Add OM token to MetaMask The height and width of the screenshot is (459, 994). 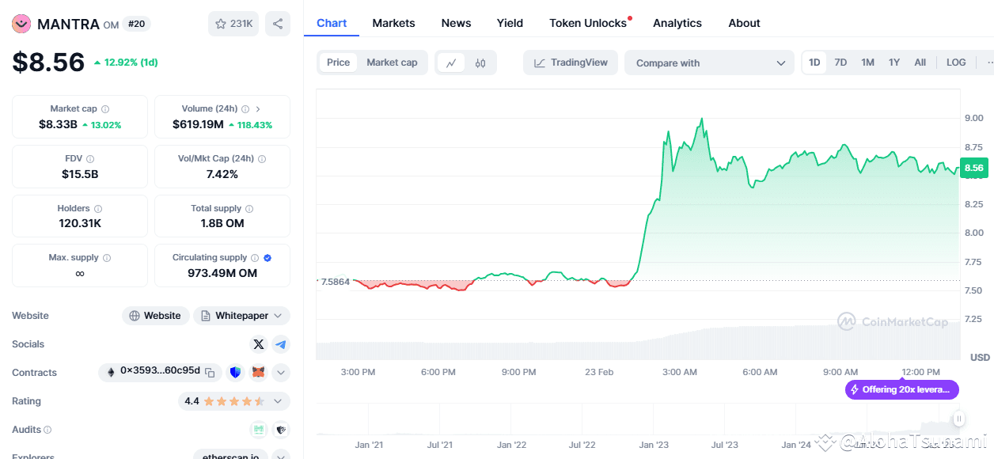(x=258, y=372)
